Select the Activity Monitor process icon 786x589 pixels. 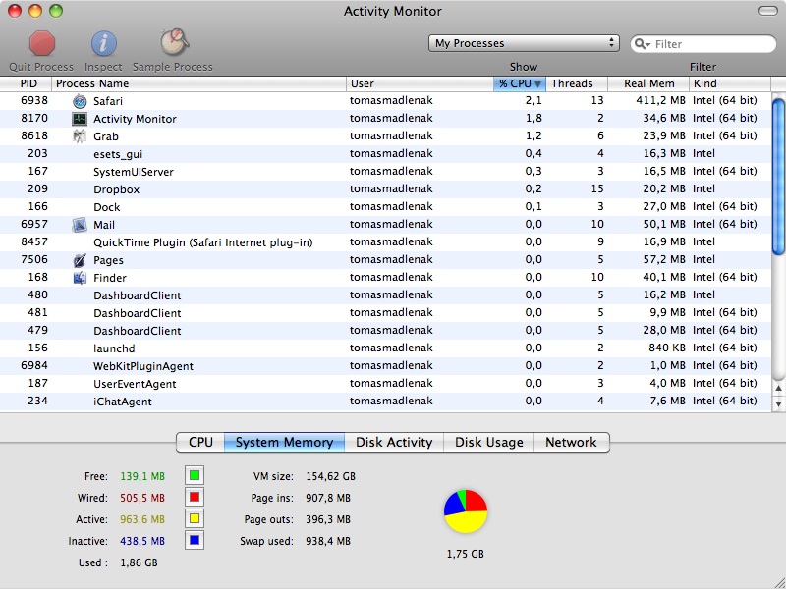(x=80, y=119)
